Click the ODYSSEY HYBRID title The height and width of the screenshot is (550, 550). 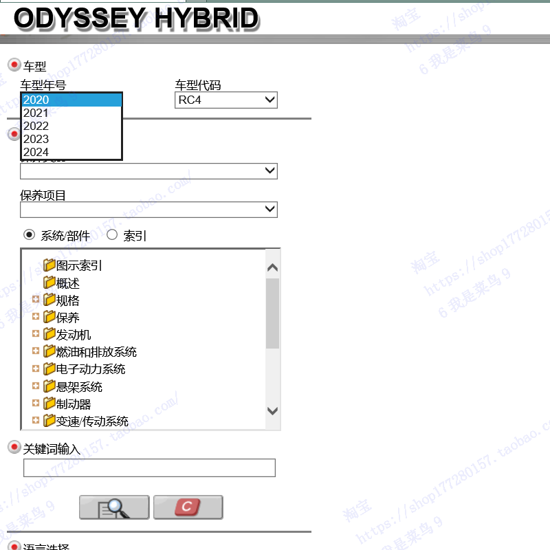click(136, 19)
